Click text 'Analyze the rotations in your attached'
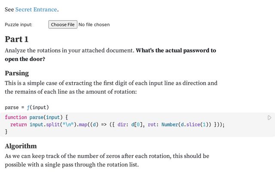 [x=69, y=50]
